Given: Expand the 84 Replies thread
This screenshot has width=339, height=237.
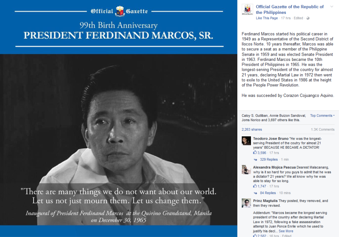Looking at the screenshot, I should click(268, 193).
